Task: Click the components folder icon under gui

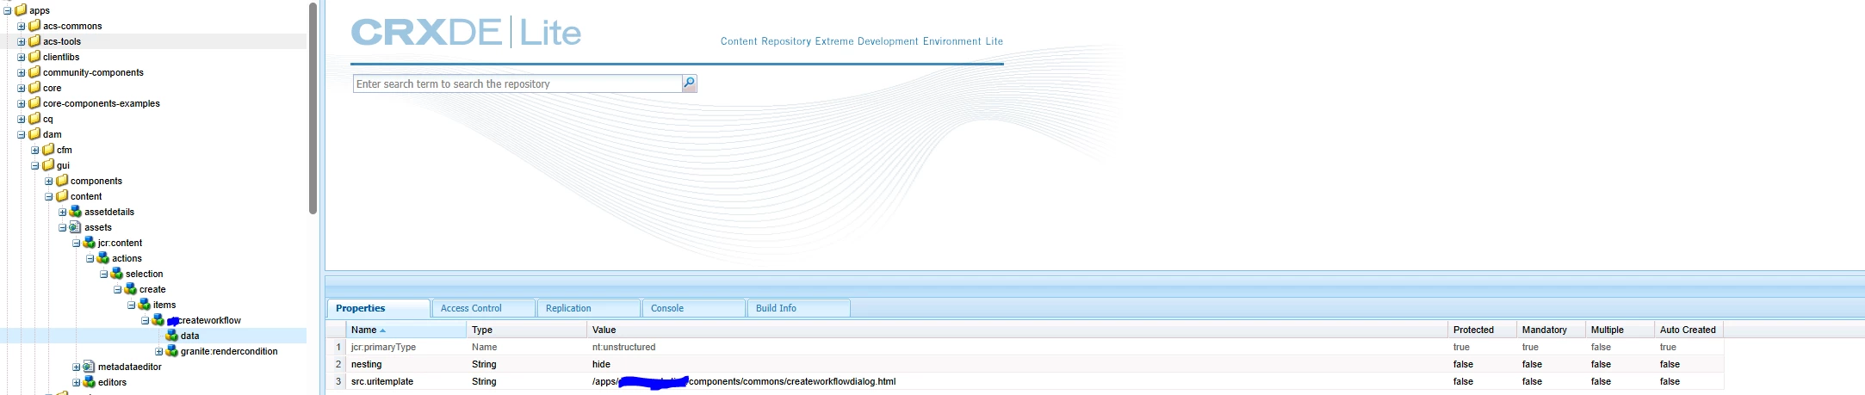Action: click(62, 181)
